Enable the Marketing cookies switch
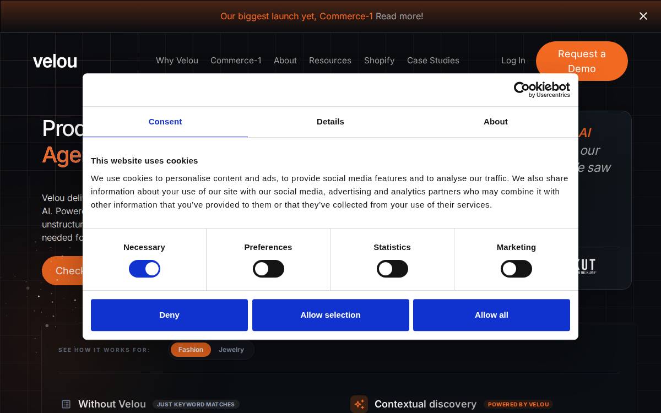The height and width of the screenshot is (413, 661). point(516,269)
